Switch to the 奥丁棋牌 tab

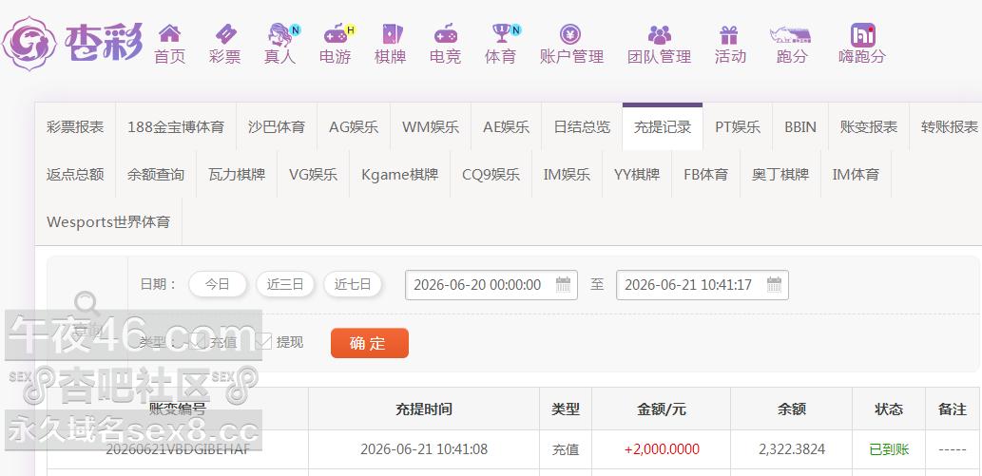pos(780,174)
